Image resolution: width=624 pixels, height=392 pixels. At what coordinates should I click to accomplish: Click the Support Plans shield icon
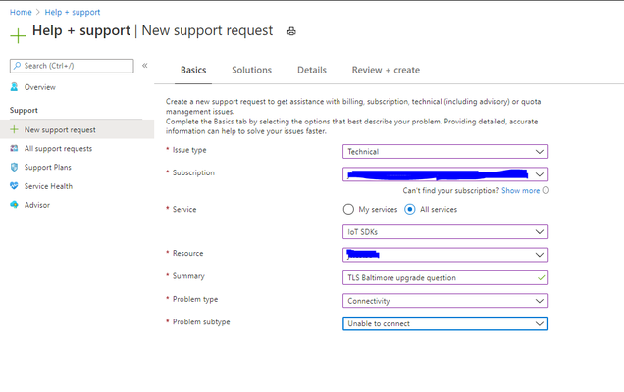pos(15,167)
